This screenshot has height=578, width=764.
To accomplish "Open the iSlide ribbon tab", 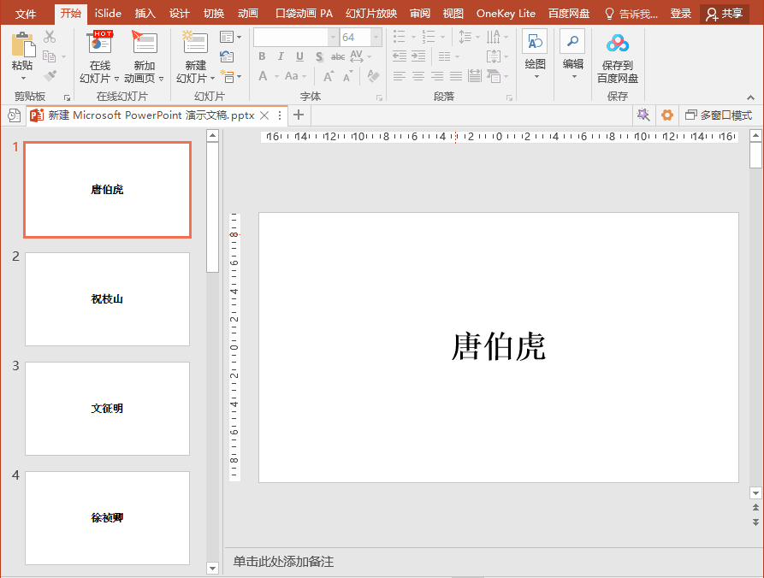I will (108, 14).
